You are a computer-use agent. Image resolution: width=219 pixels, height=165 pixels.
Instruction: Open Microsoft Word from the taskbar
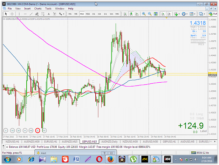coord(76,159)
